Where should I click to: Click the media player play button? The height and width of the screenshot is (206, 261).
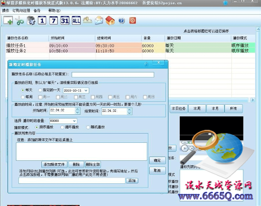coord(185,148)
